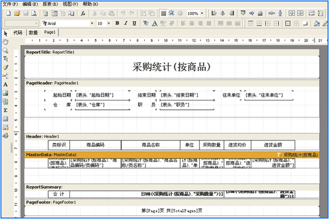Select the page number footer text
This screenshot has height=219, width=329.
point(172,211)
